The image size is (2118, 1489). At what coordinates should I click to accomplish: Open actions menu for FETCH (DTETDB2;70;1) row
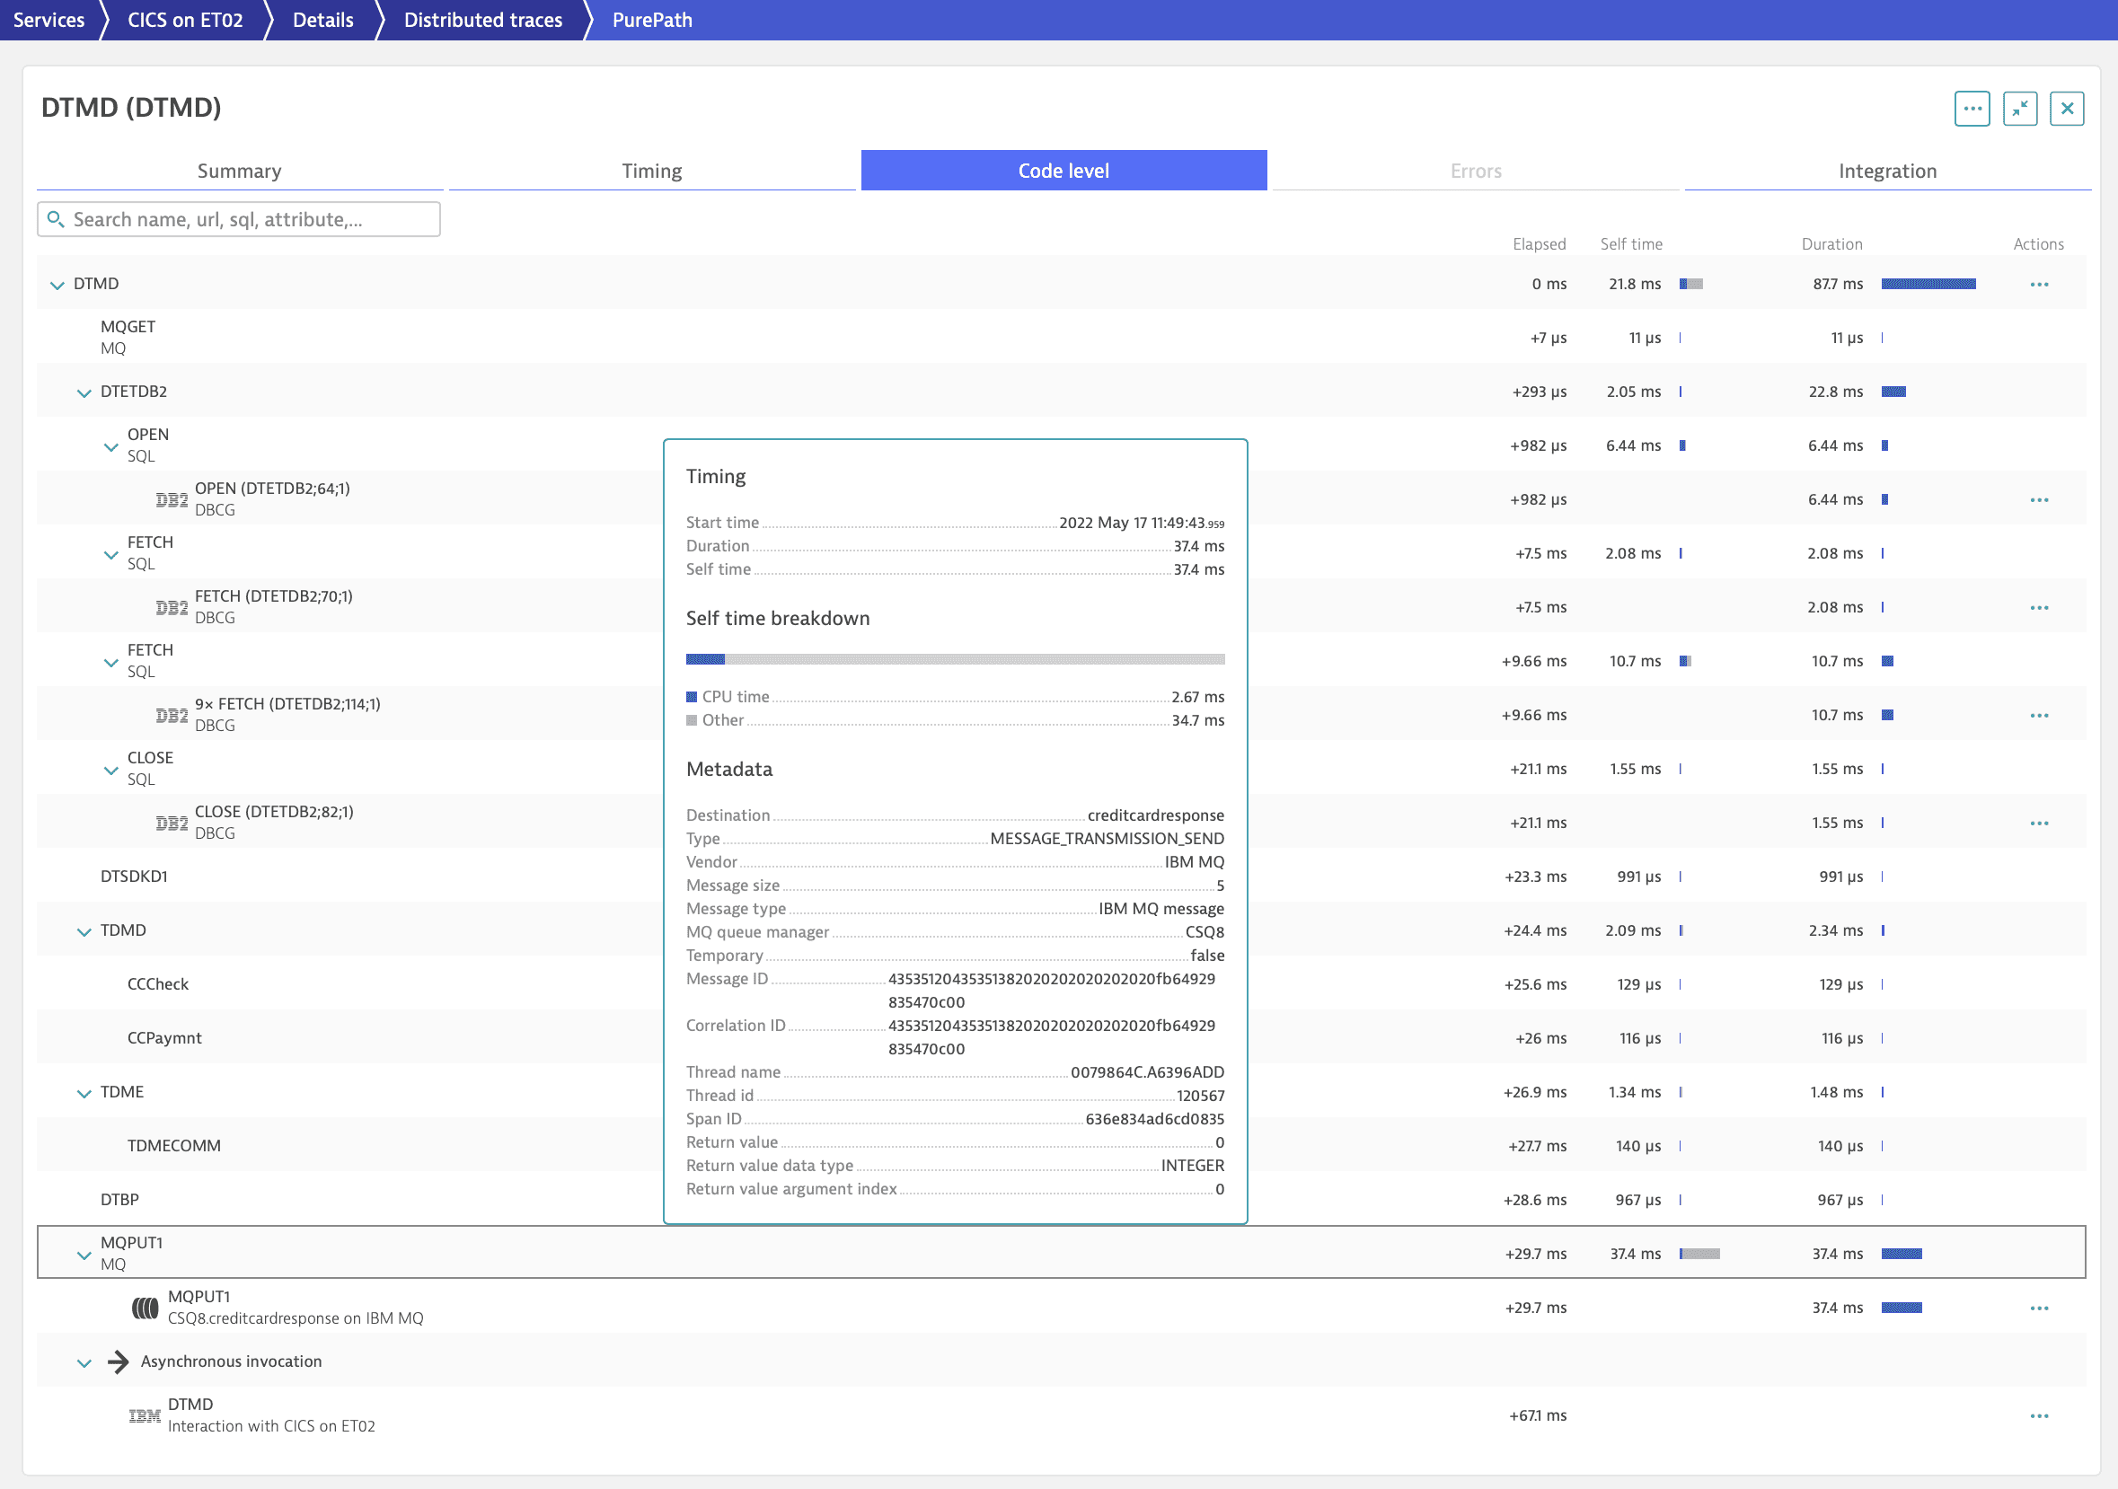pyautogui.click(x=2039, y=608)
